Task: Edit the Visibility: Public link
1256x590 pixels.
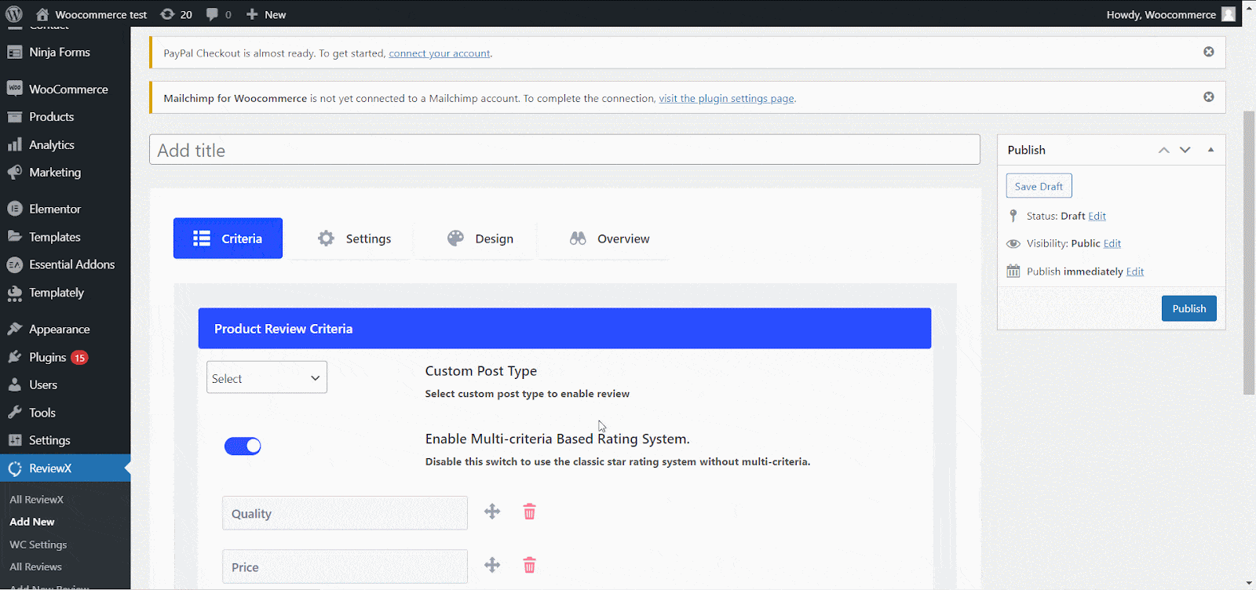Action: tap(1112, 243)
